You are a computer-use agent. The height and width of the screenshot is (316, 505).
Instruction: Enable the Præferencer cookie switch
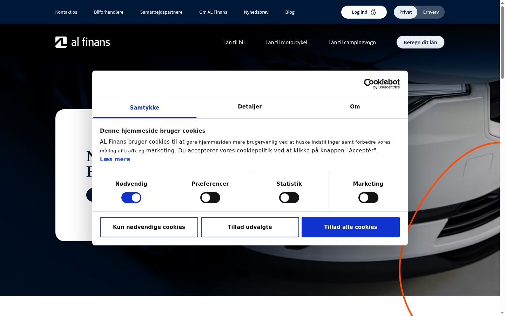[x=210, y=198]
